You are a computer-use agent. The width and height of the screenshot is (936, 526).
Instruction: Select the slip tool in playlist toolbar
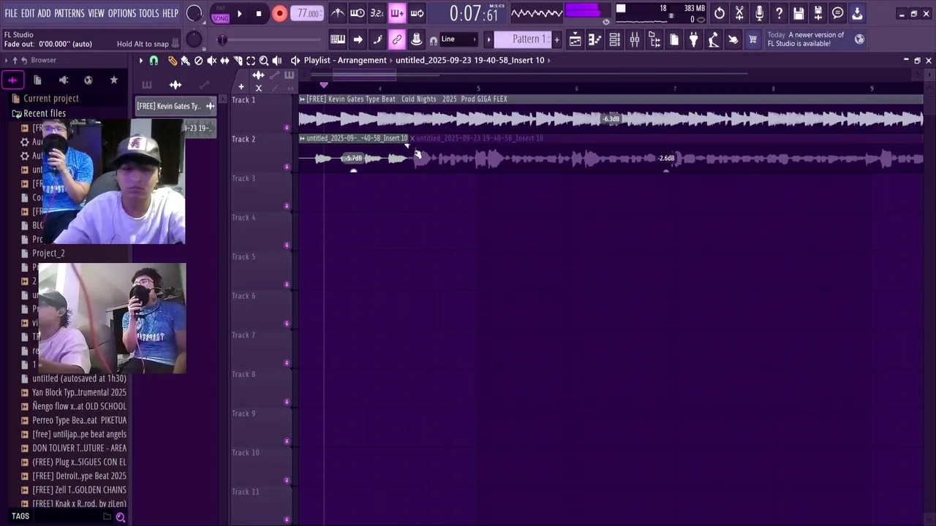coord(225,61)
